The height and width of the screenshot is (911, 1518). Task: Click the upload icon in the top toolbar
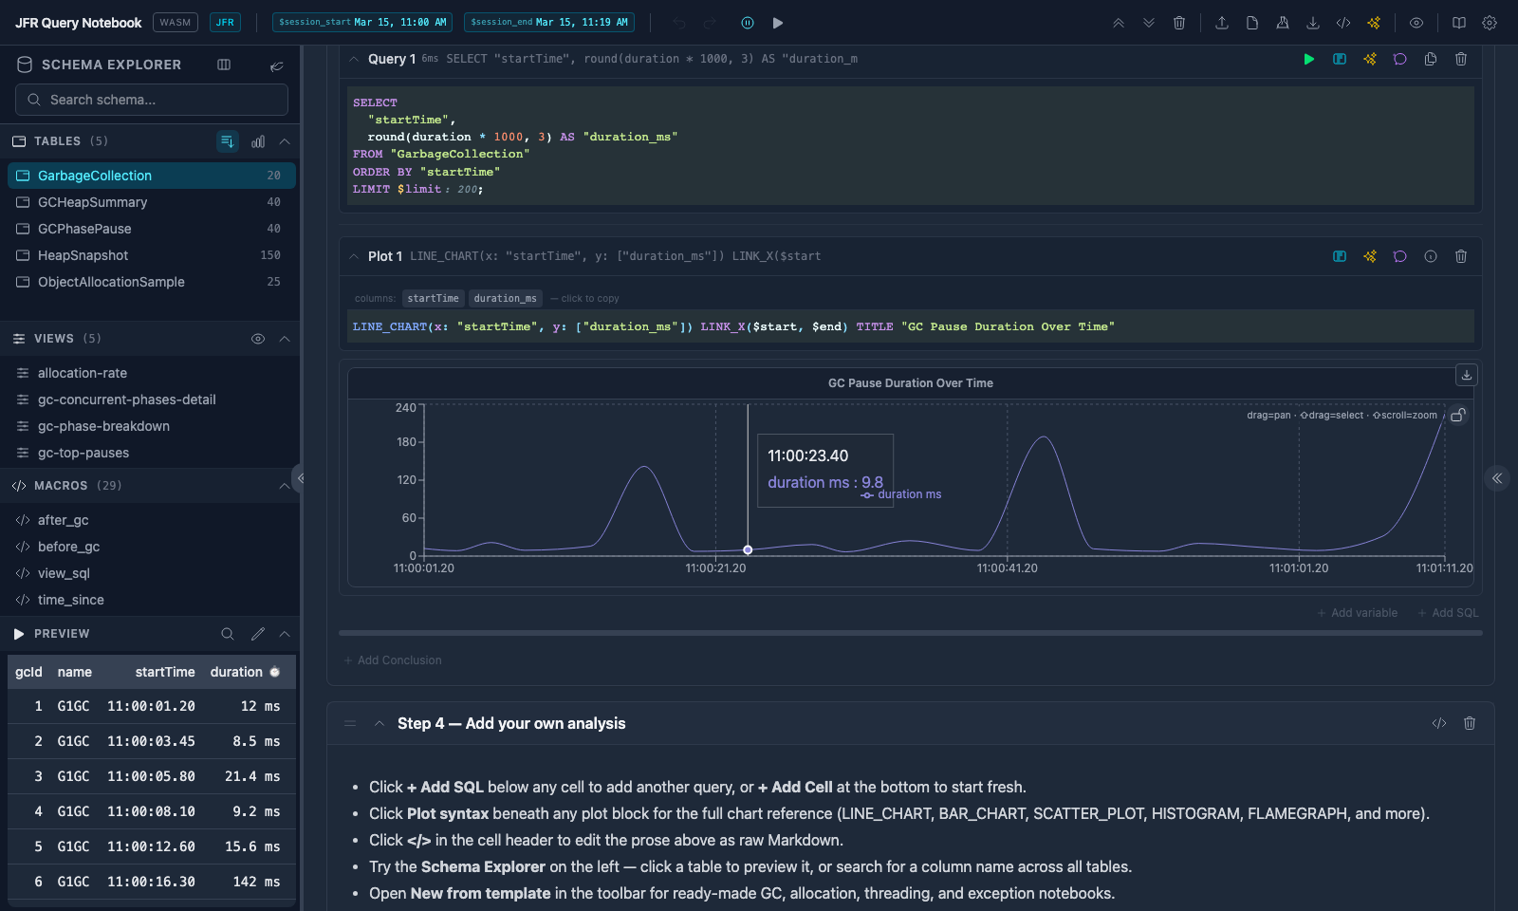(x=1222, y=23)
